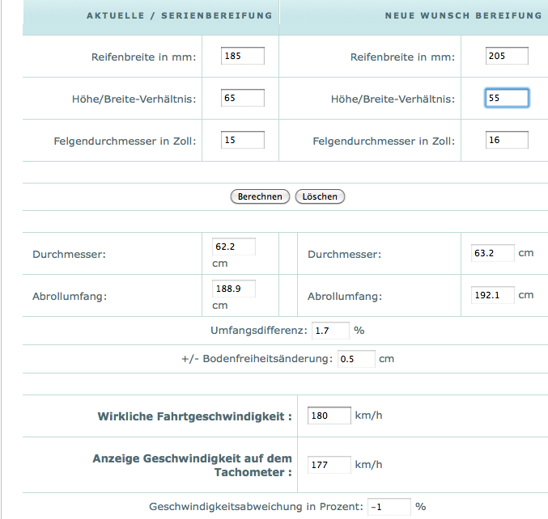Click 'Anzeige Geschwindigkeit auf dem Tachometer' label
Viewport: 548px width, 519px height.
pos(192,466)
